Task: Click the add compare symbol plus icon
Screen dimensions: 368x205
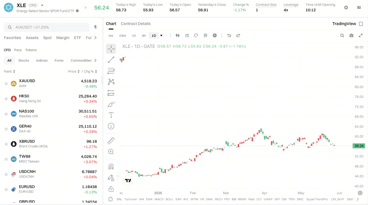Action: 214,36
